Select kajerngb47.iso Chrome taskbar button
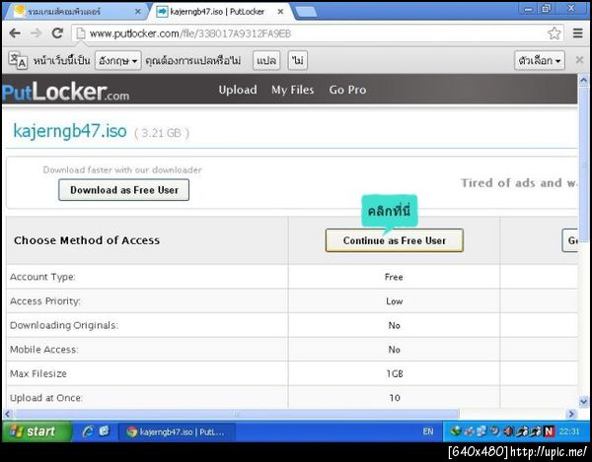 coord(177,431)
